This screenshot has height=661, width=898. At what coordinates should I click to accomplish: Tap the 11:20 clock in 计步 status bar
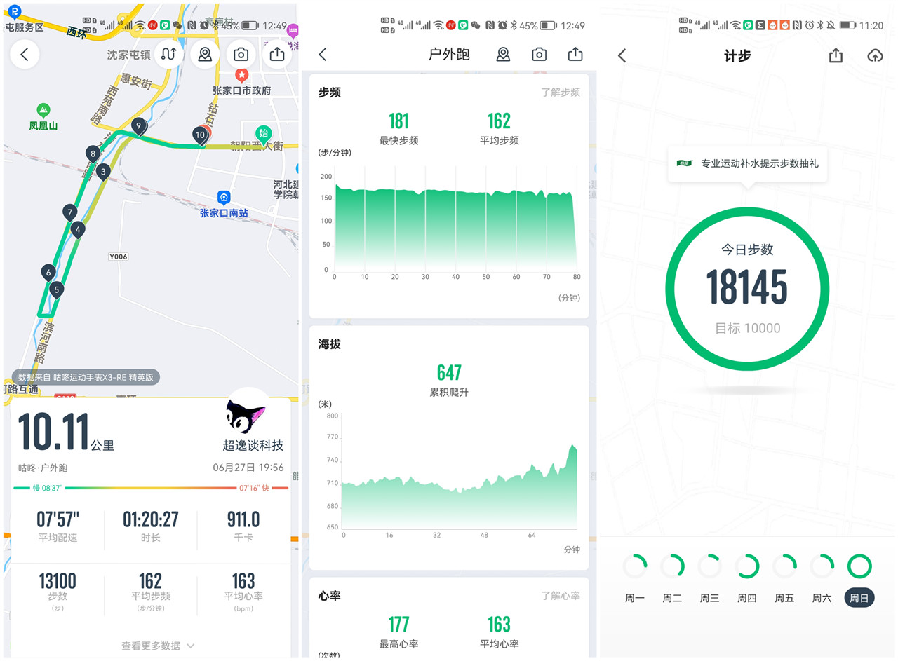[871, 25]
